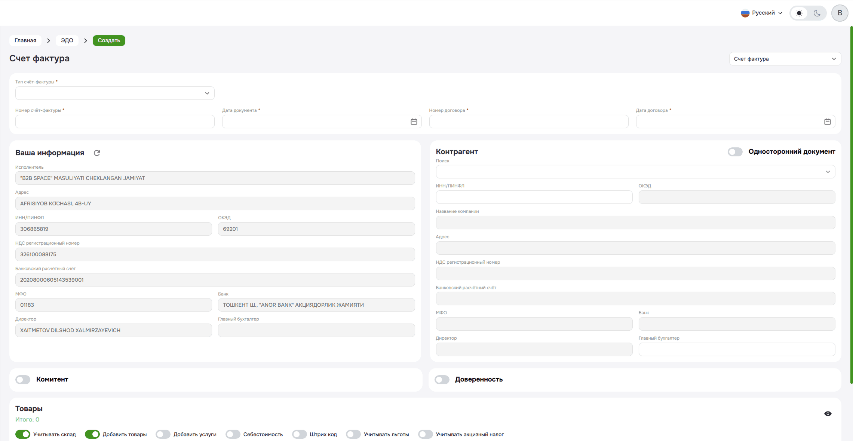Go to Главная breadcrumb

25,40
